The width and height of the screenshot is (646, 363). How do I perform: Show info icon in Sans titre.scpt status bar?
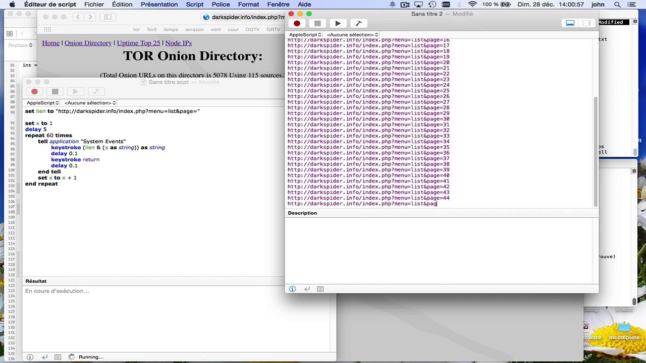point(30,357)
